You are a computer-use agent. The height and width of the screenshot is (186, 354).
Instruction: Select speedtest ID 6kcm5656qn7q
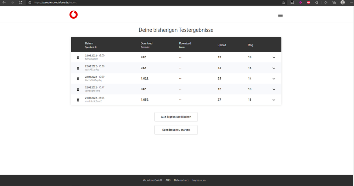coord(93,80)
